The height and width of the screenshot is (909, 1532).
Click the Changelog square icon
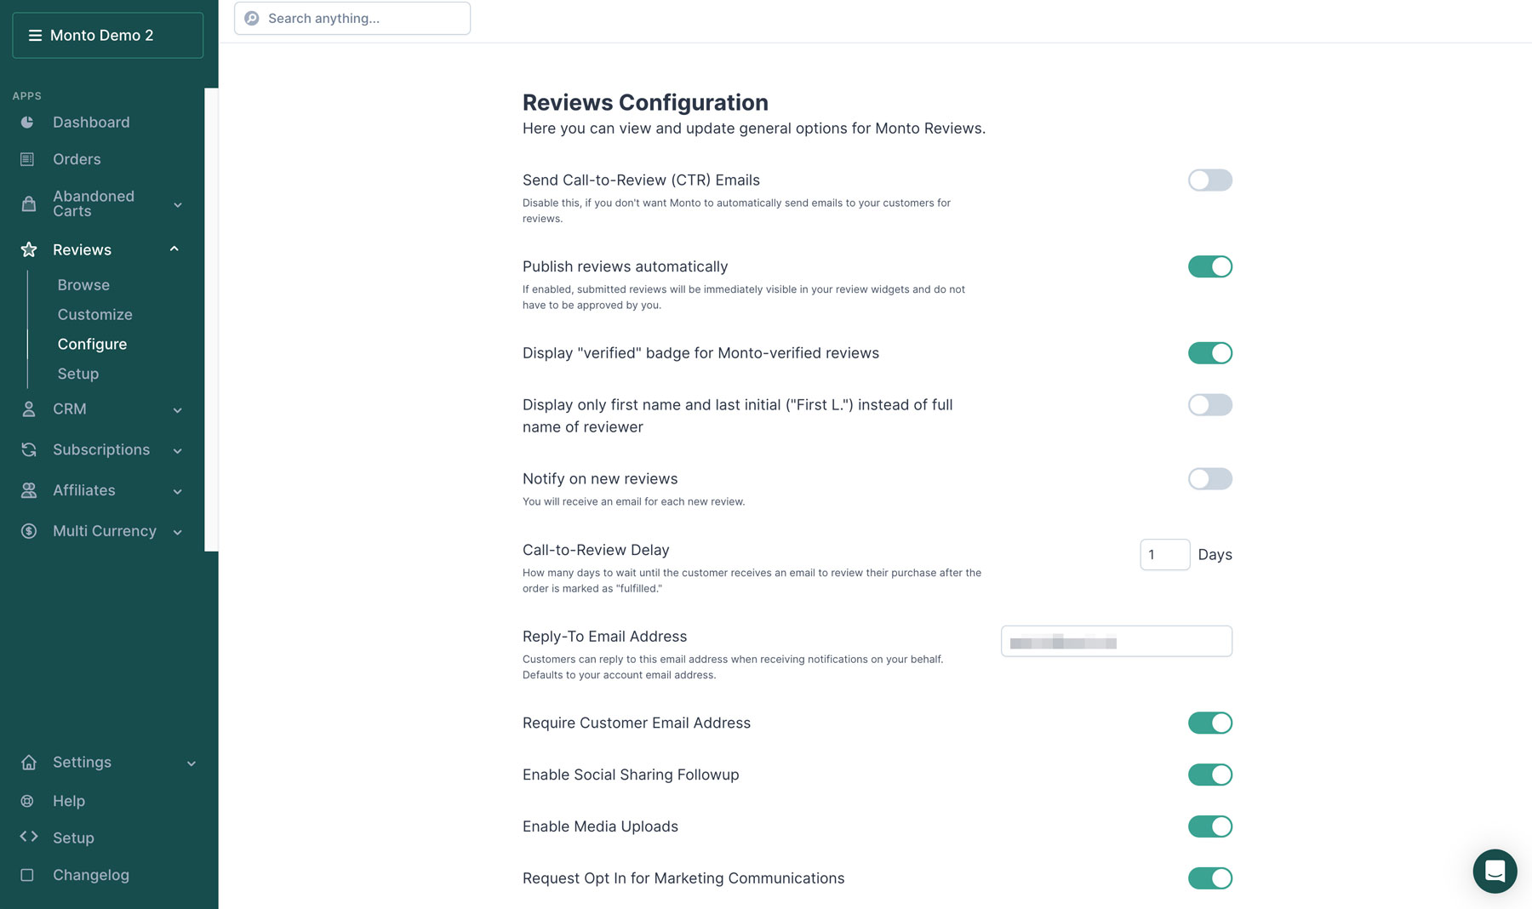pos(27,875)
